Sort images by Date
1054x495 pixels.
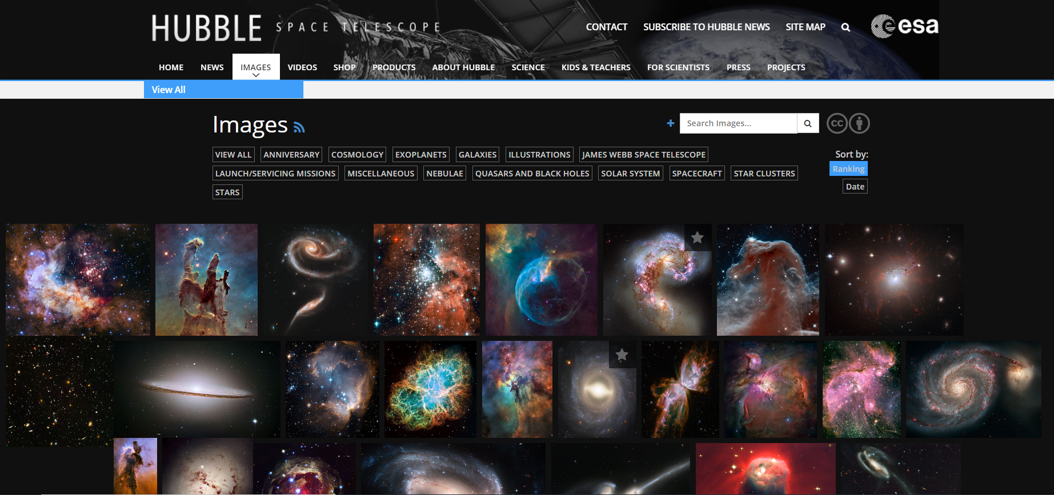[x=855, y=186]
